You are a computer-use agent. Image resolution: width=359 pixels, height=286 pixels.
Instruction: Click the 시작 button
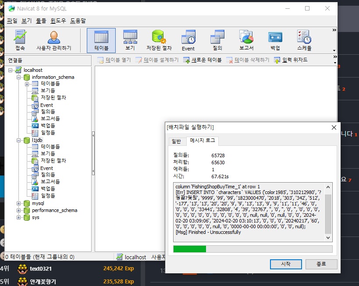tap(286, 264)
